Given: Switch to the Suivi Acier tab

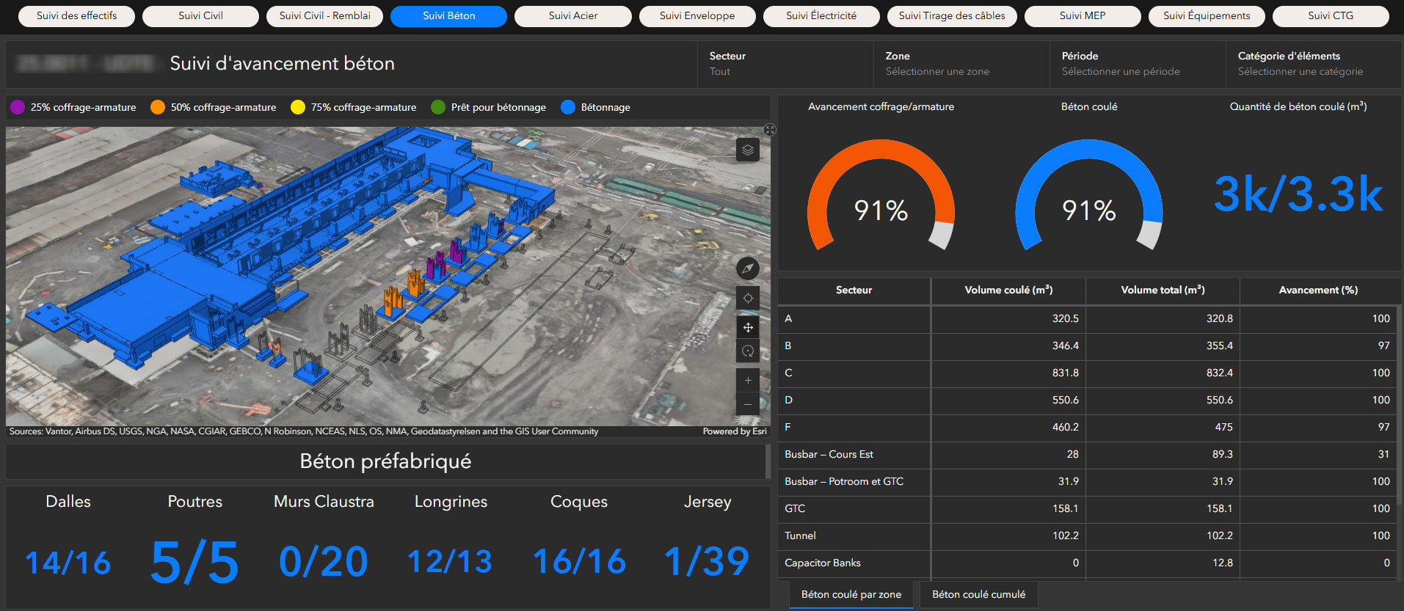Looking at the screenshot, I should coord(573,16).
